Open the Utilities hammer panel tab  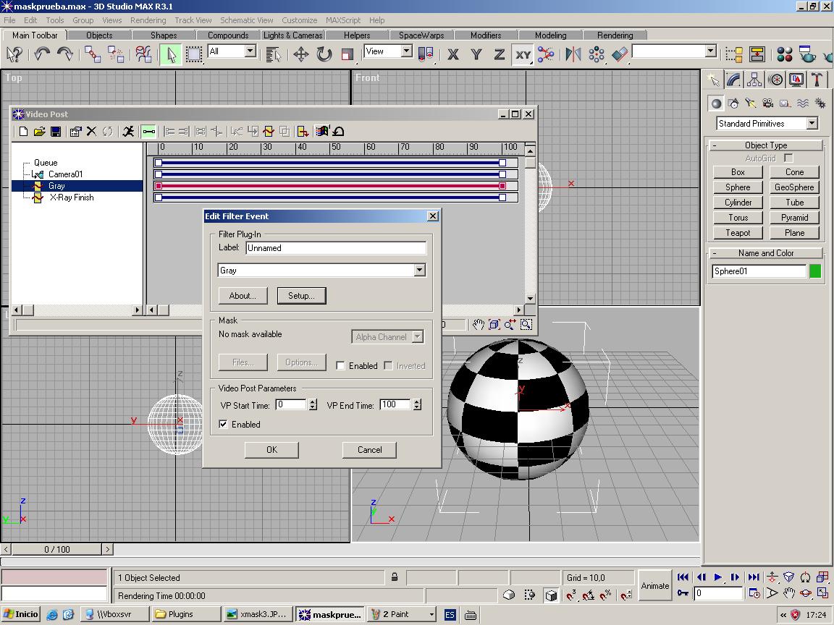(817, 80)
